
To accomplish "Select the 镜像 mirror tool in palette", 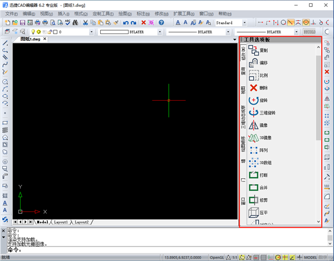I will tap(258, 125).
